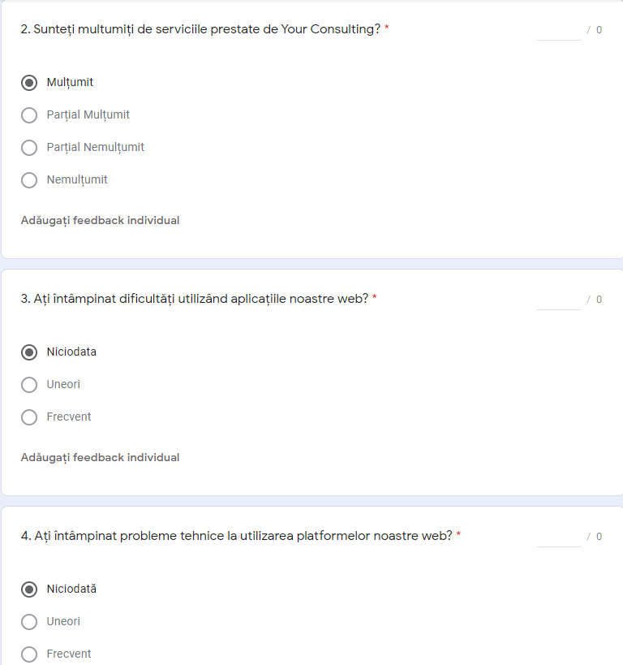Choose the "Parțial Mulțumit" radio option
Viewport: 623px width, 665px height.
coord(29,115)
